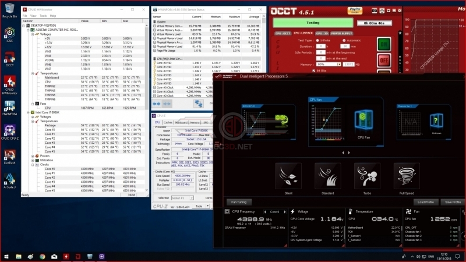Expand the Powers node in HWMonitor

[x=33, y=156]
